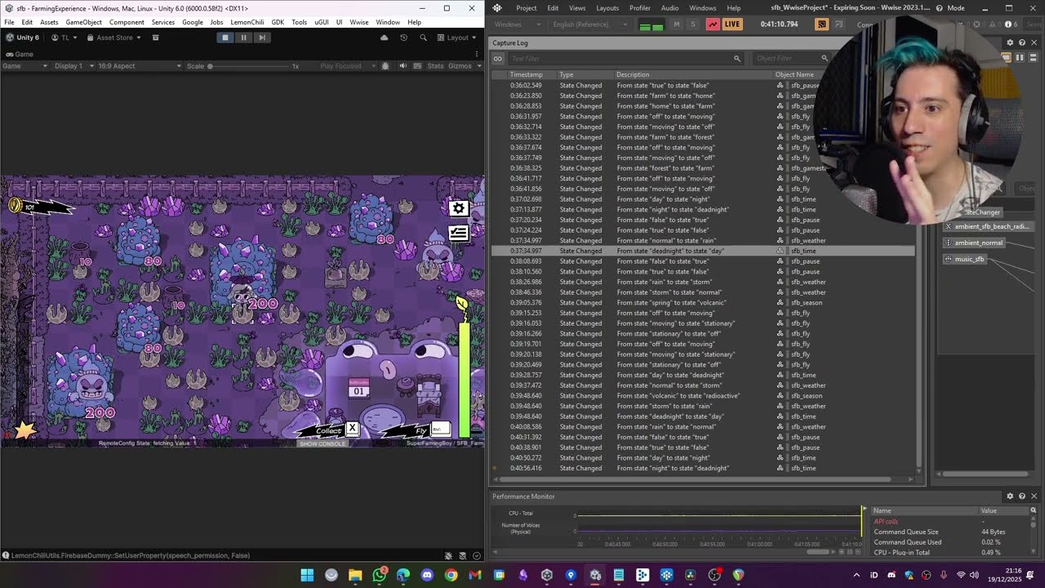Viewport: 1045px width, 588px height.
Task: Click the settings gear in the game view
Action: point(458,208)
